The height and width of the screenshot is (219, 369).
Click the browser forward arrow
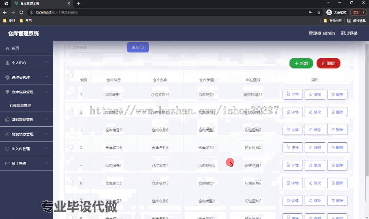pos(13,12)
